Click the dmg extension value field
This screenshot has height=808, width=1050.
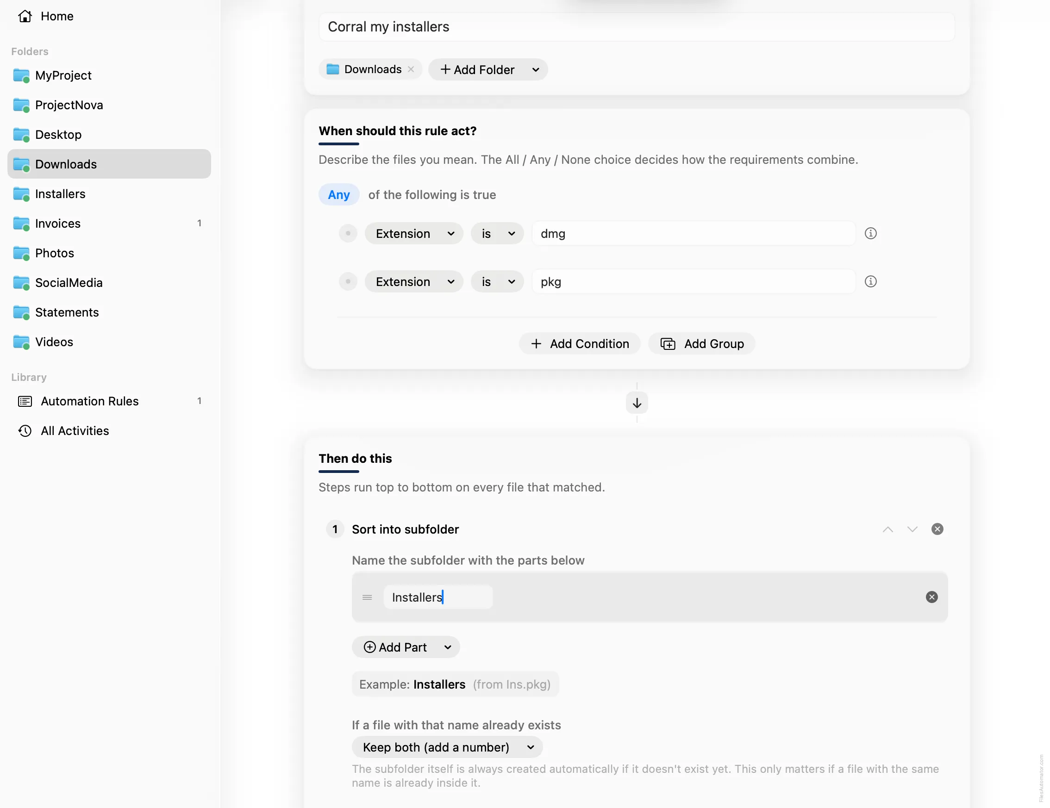pyautogui.click(x=693, y=234)
